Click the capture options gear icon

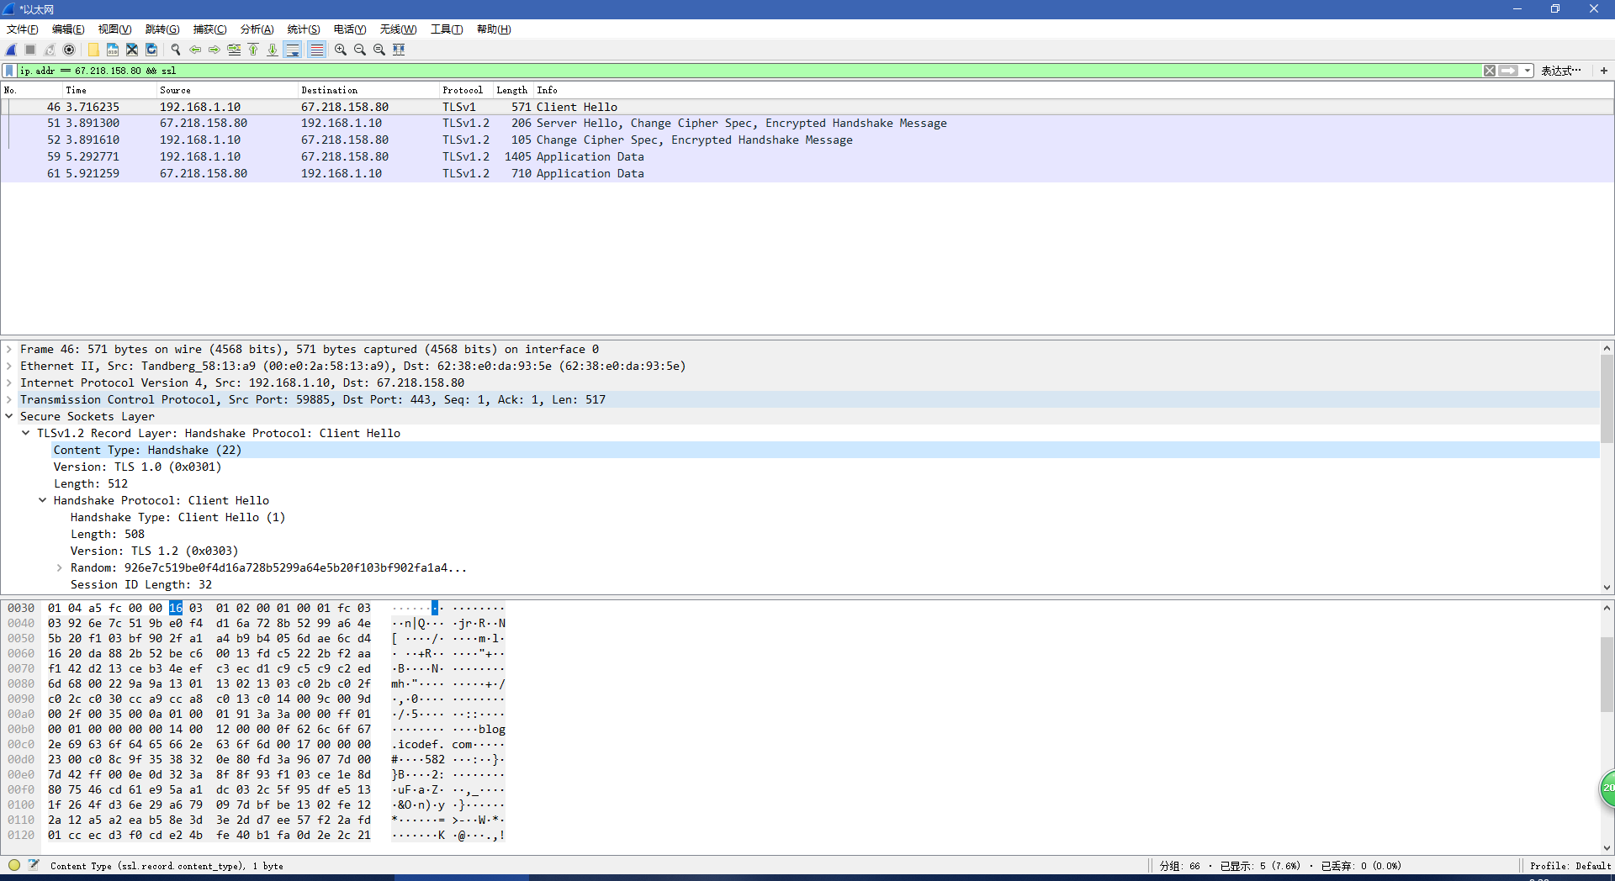point(70,50)
